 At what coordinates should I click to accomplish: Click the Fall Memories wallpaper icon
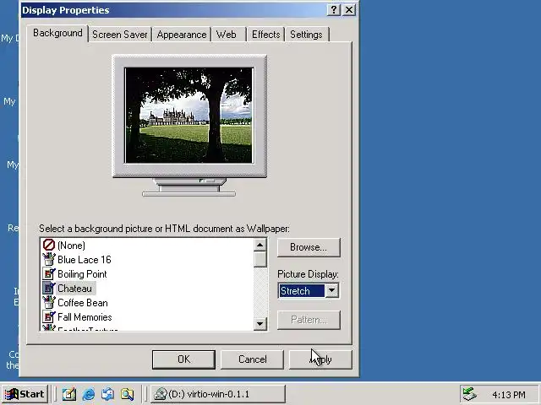pos(49,317)
